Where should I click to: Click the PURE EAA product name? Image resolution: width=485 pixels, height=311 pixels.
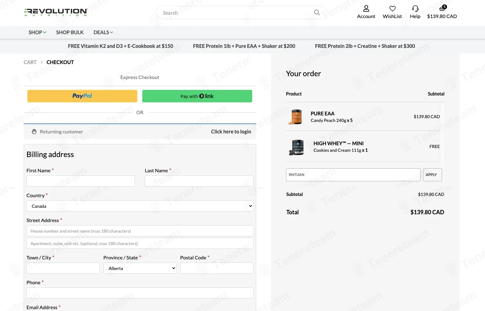tap(323, 114)
